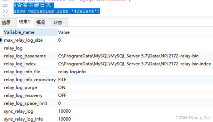Click the empty value cell of relay_log

(x=135, y=48)
